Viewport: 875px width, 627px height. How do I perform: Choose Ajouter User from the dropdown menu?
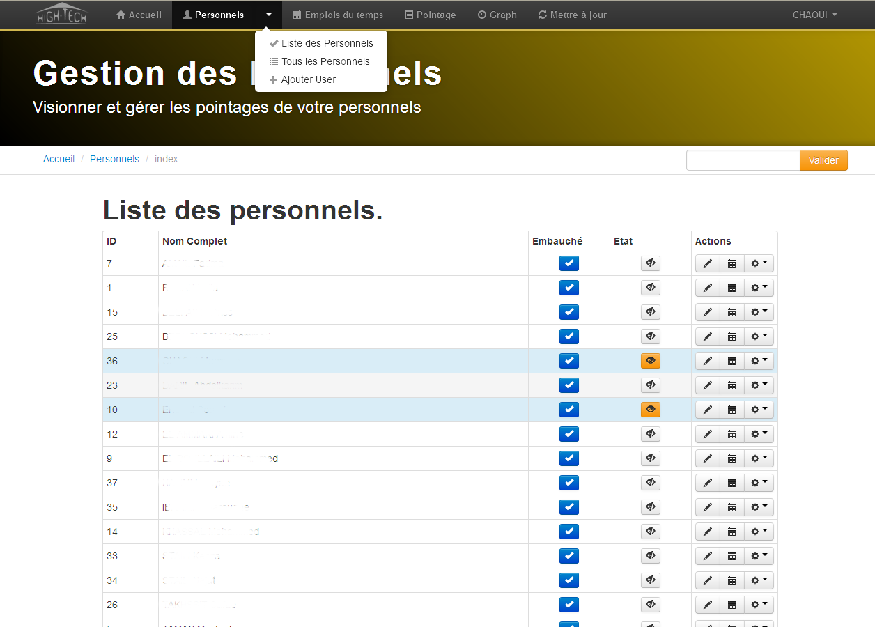[308, 79]
